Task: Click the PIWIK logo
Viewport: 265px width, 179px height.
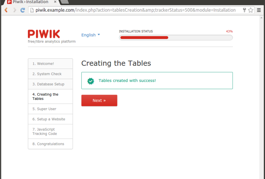Action: click(44, 34)
